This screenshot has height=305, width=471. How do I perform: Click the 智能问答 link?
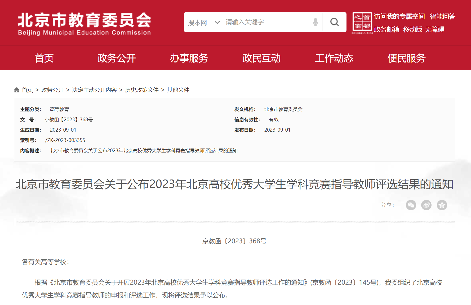[x=442, y=16]
